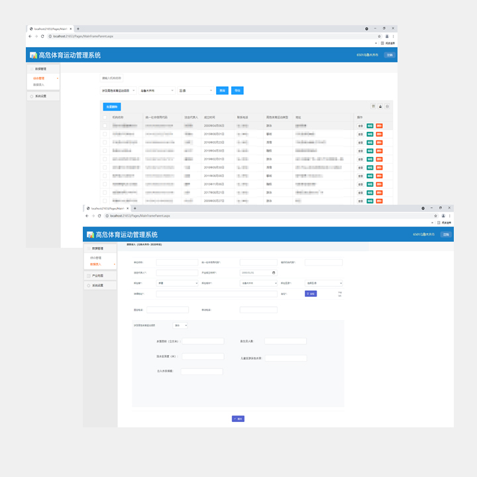477x477 pixels.
Task: Check row dated 2018年09月30日
Action: [x=105, y=168]
